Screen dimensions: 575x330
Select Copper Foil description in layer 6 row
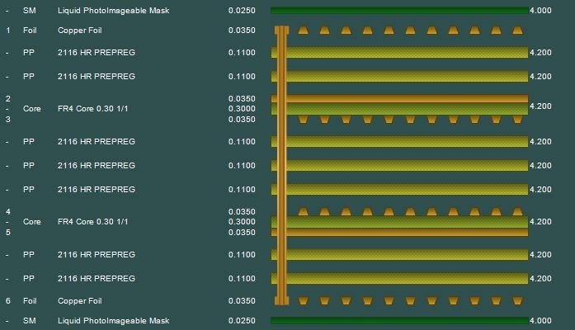pyautogui.click(x=79, y=301)
